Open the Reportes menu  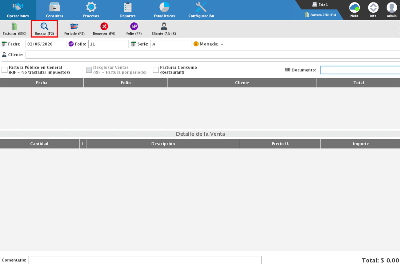pyautogui.click(x=128, y=10)
